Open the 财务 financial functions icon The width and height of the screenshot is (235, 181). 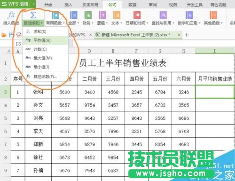(x=88, y=15)
